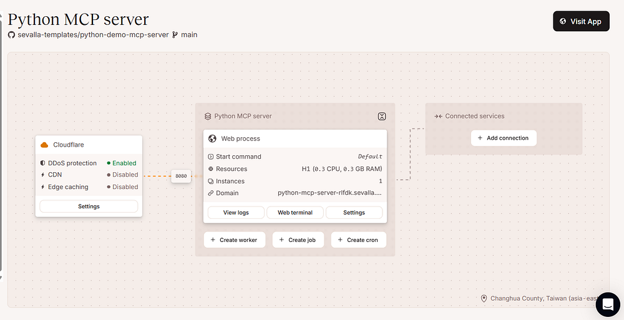Open the Visit App button

point(581,21)
